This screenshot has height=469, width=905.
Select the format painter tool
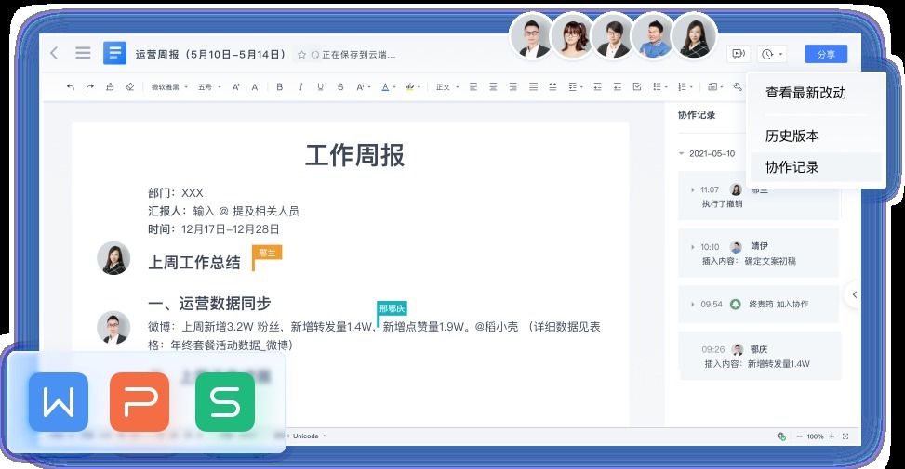[110, 87]
